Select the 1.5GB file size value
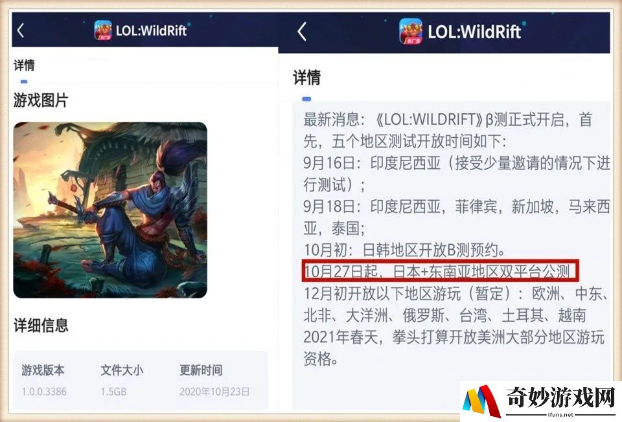The image size is (622, 422). [x=113, y=392]
